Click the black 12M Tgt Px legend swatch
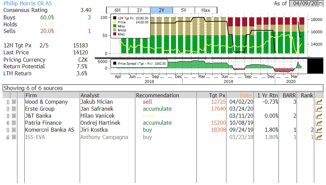Viewport: 326px width, 185px height. tap(115, 18)
